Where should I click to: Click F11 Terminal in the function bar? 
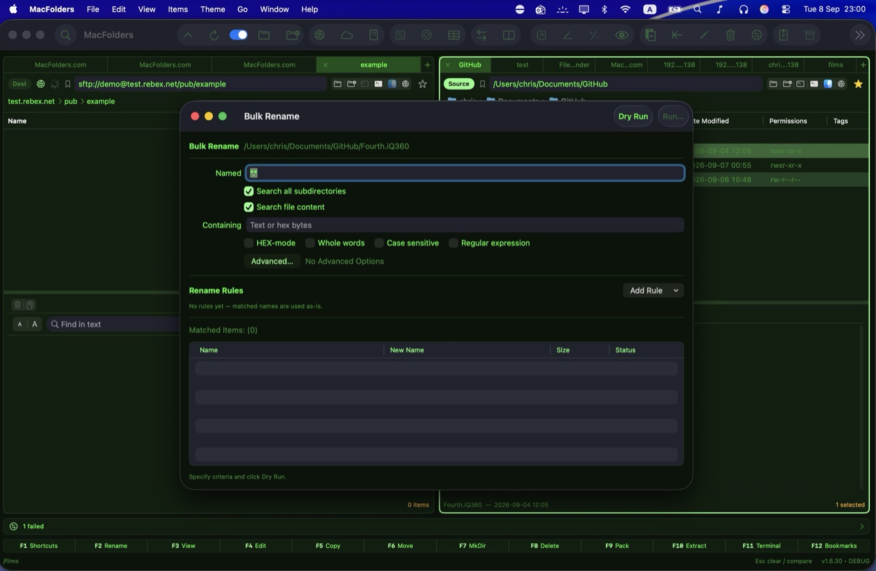[761, 546]
